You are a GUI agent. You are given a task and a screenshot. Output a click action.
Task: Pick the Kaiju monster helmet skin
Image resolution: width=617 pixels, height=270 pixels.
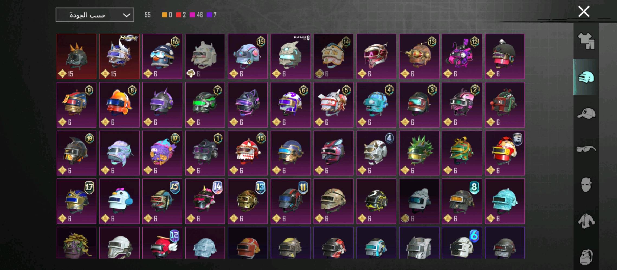pos(290,56)
